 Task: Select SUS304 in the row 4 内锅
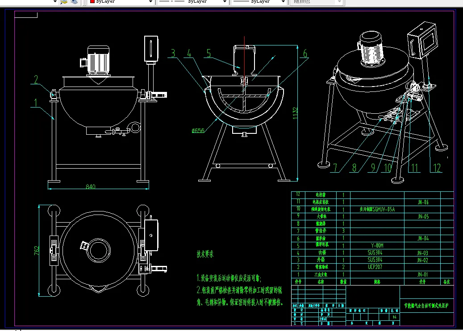(375, 252)
